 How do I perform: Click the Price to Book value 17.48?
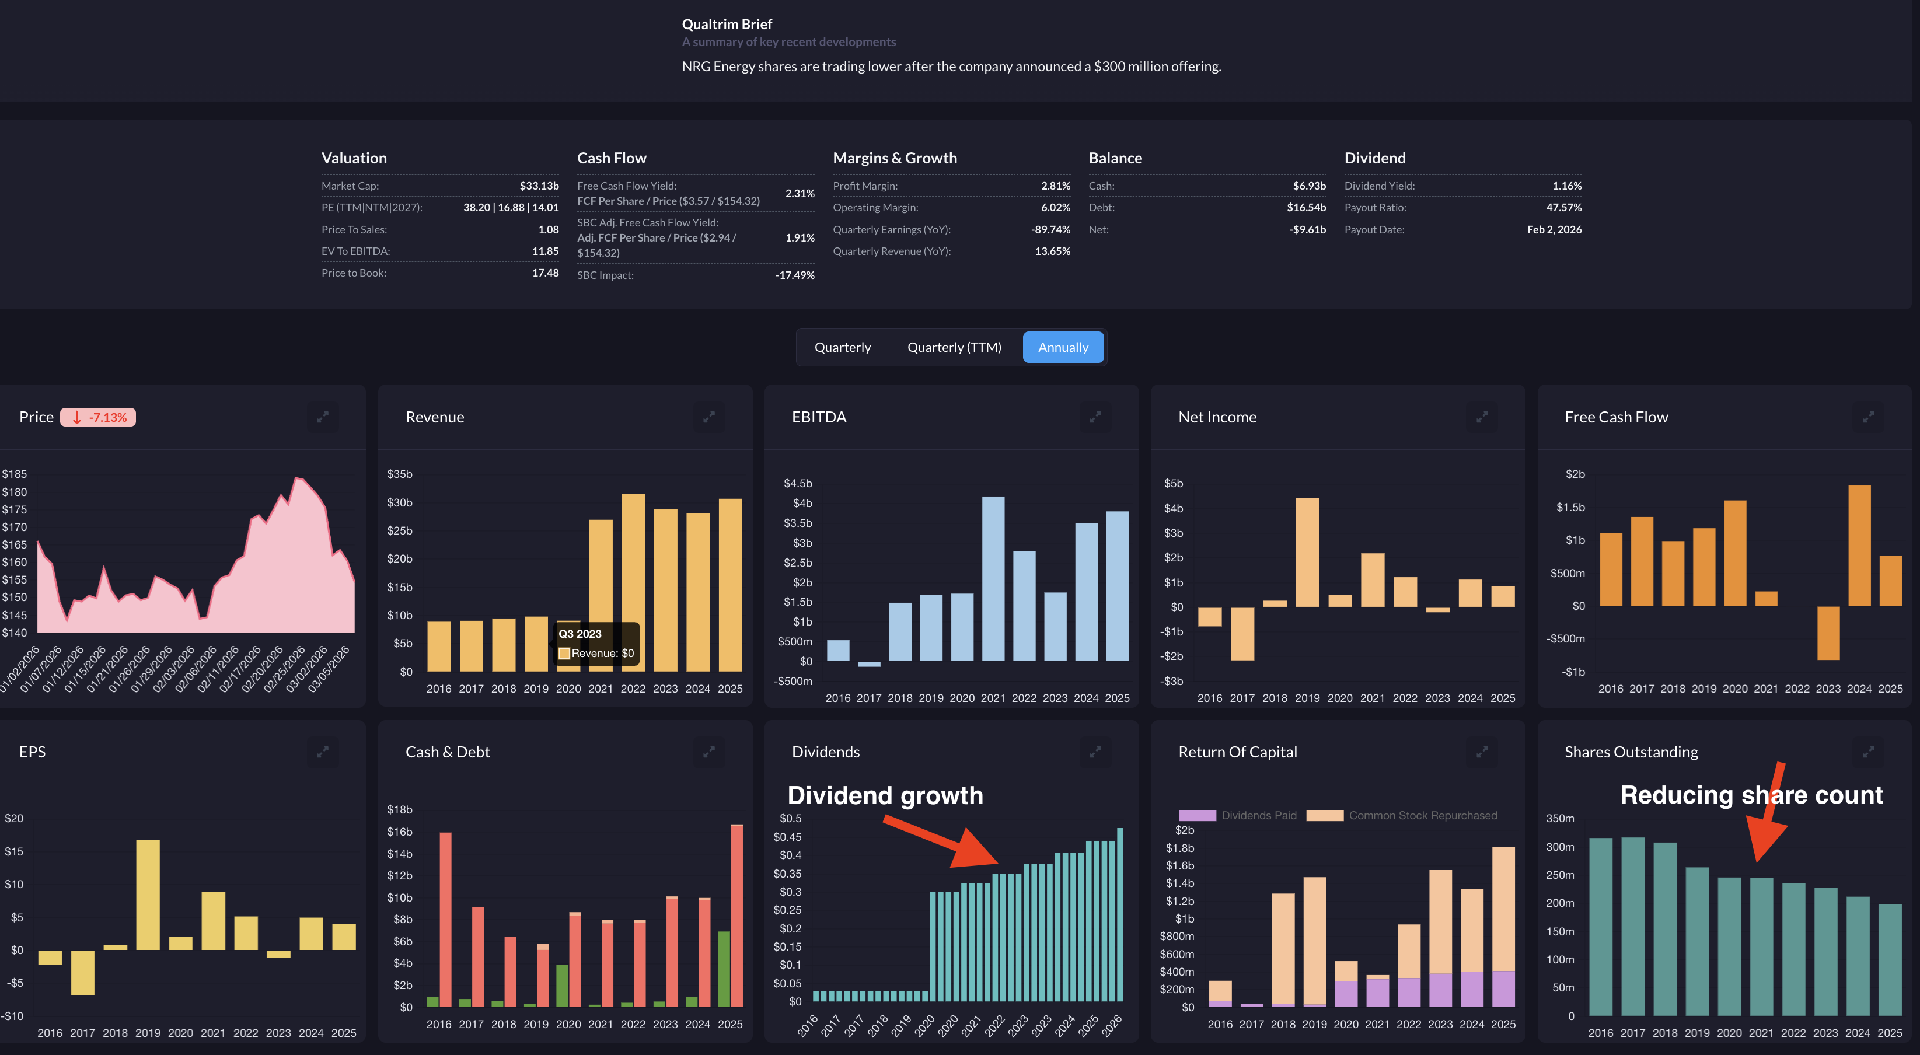tap(545, 273)
